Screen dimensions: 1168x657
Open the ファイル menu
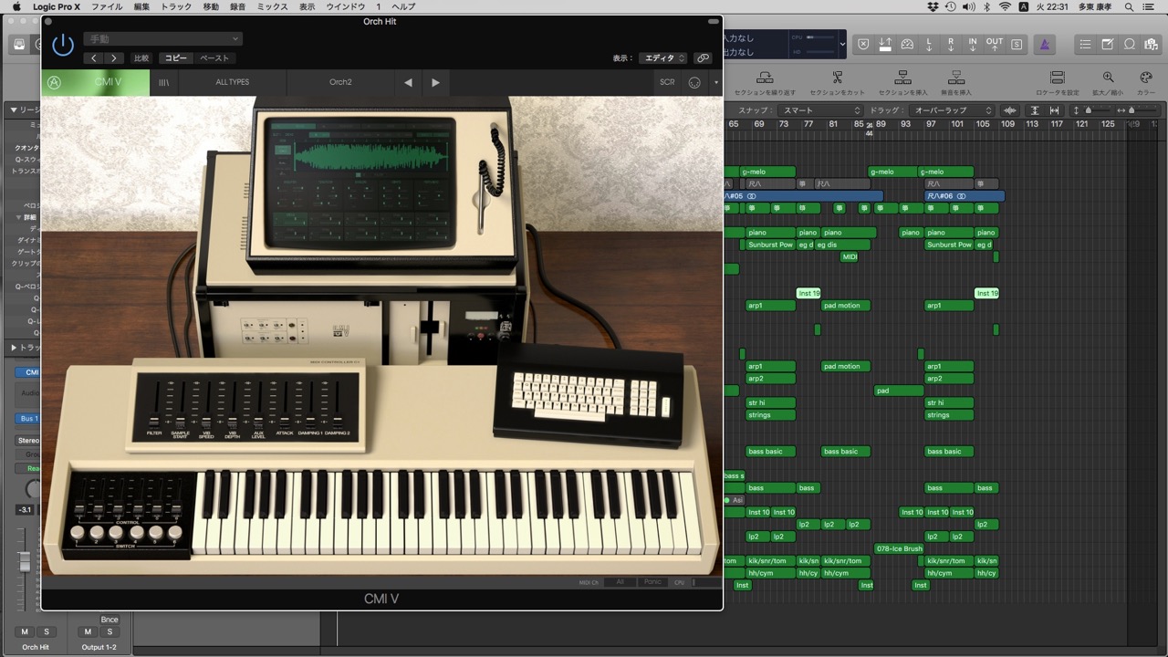point(107,6)
